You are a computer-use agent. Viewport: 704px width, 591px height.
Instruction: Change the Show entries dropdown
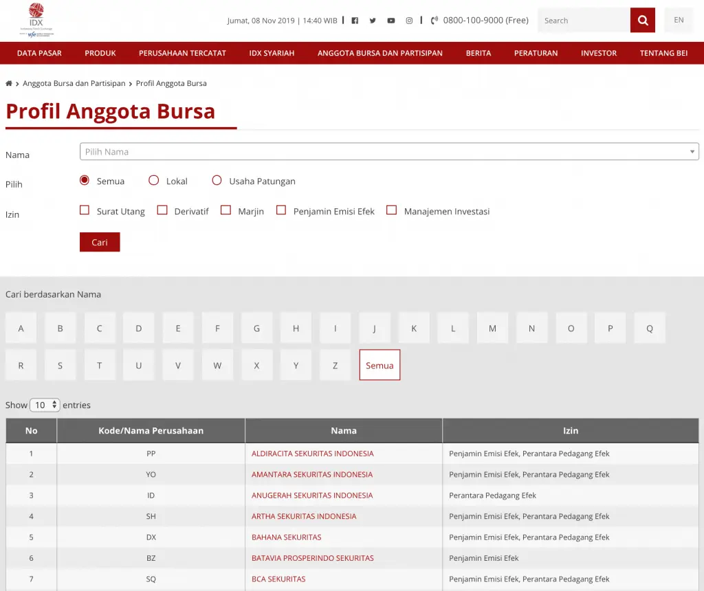44,405
